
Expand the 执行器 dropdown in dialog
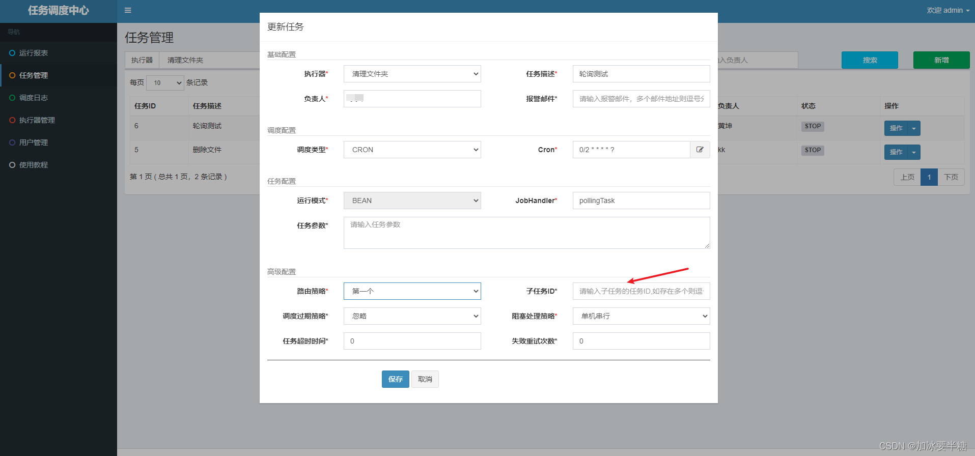[412, 74]
